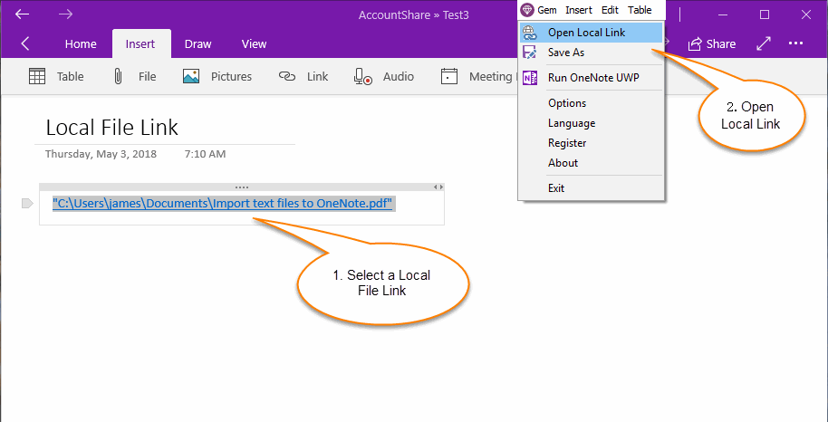Image resolution: width=828 pixels, height=422 pixels.
Task: Click the Link chain icon
Action: [x=286, y=77]
